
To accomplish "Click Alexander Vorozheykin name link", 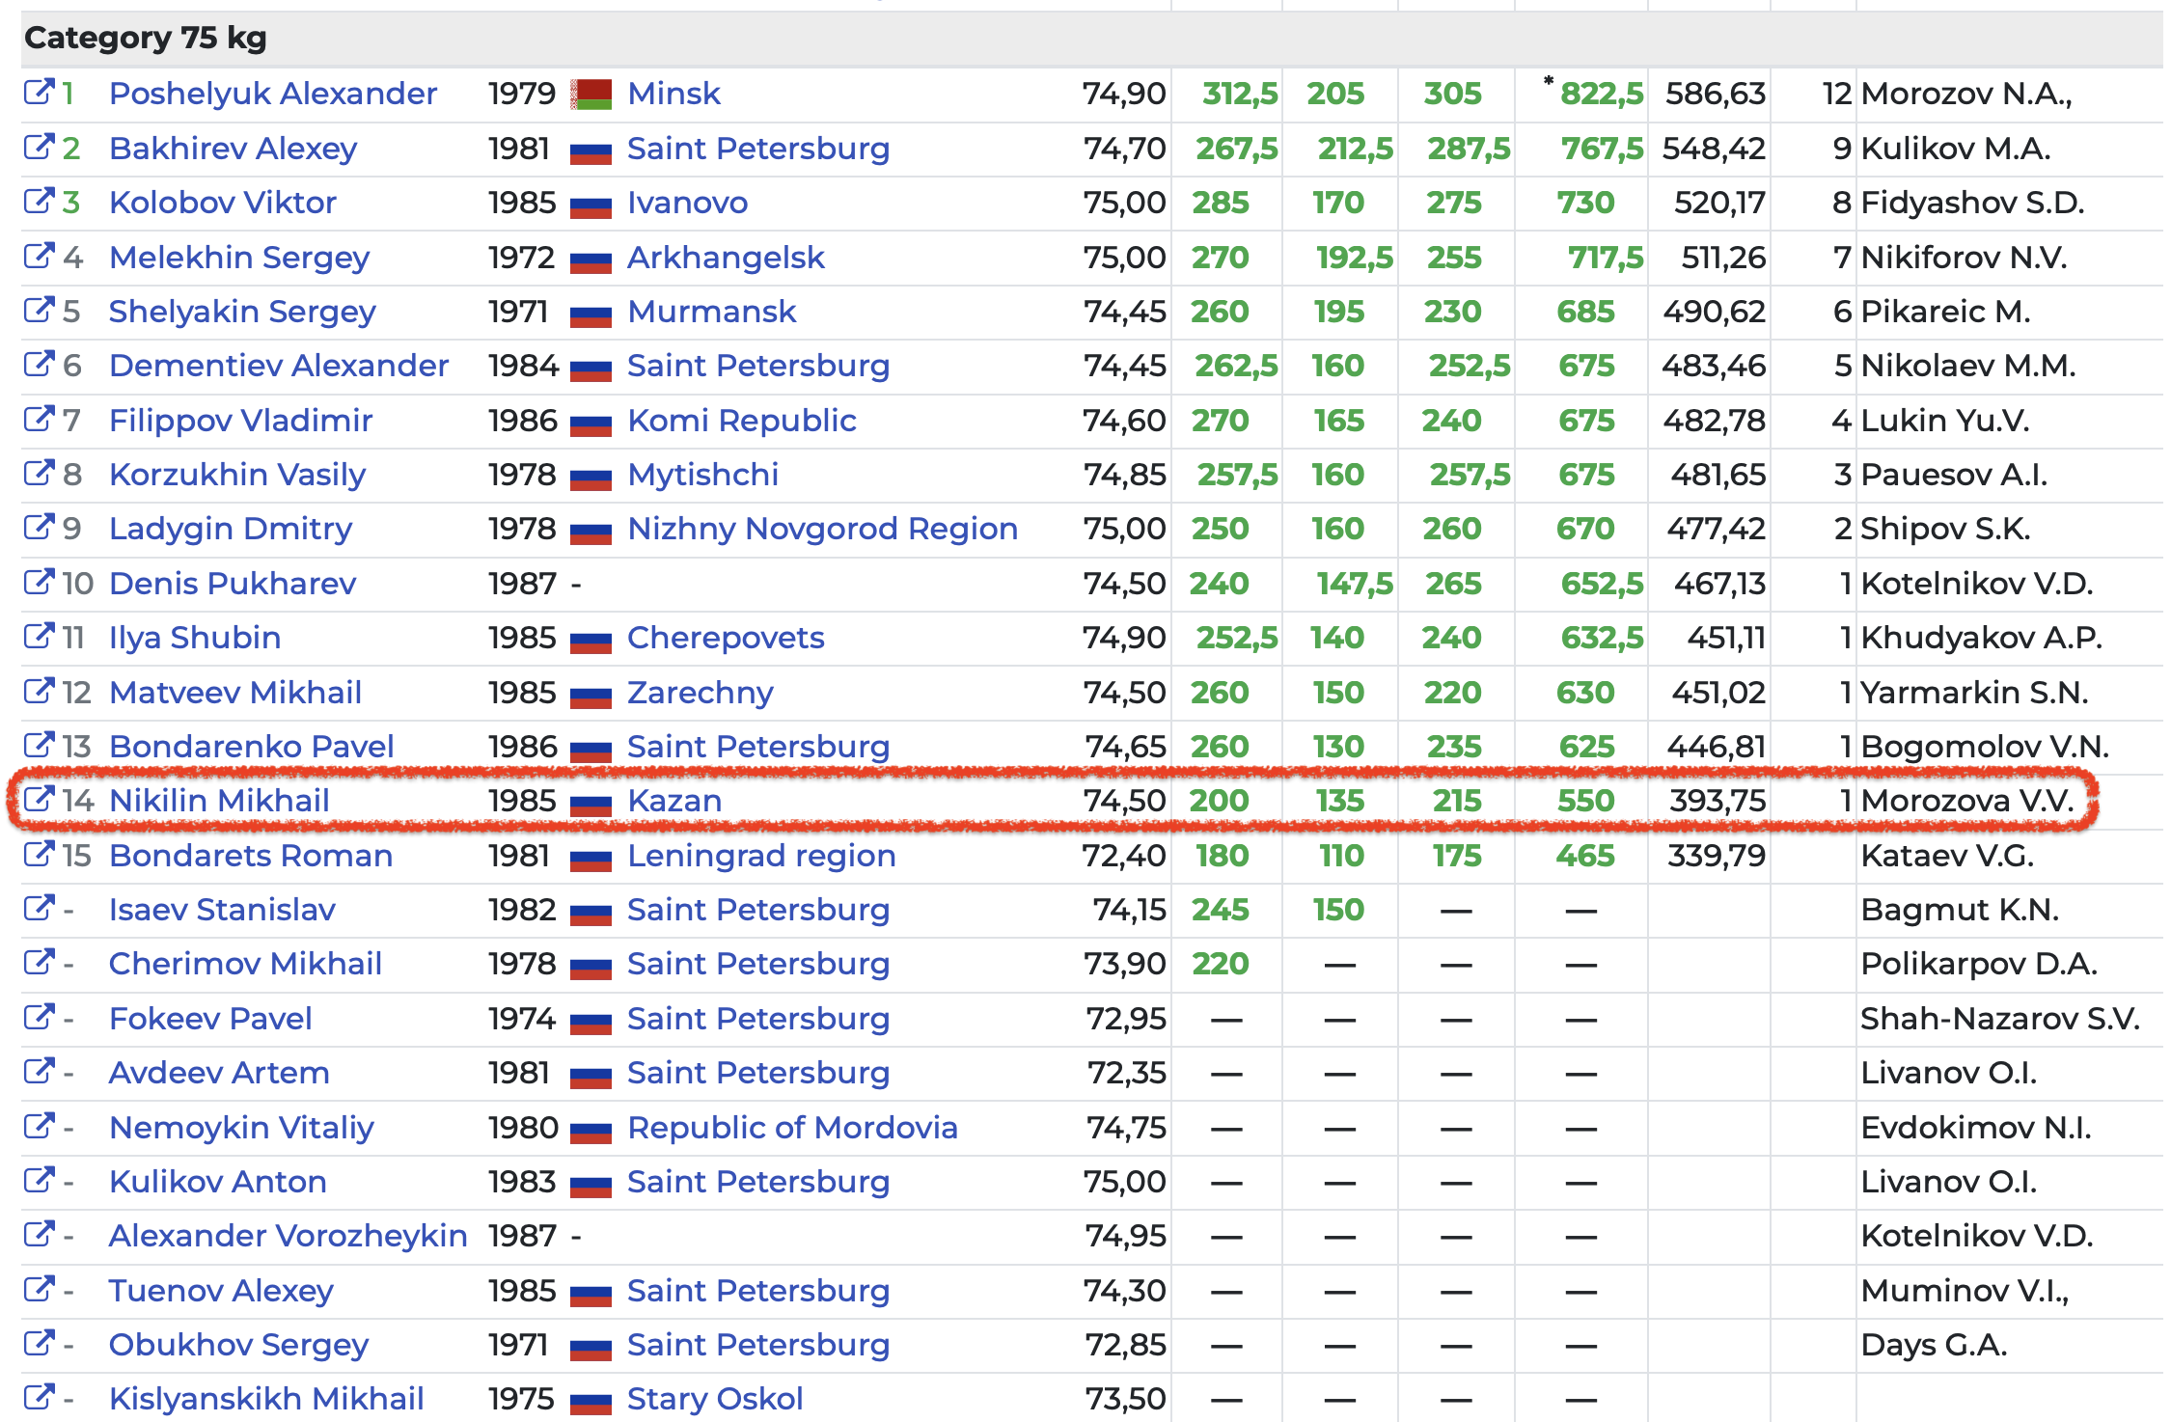I will tap(288, 1236).
